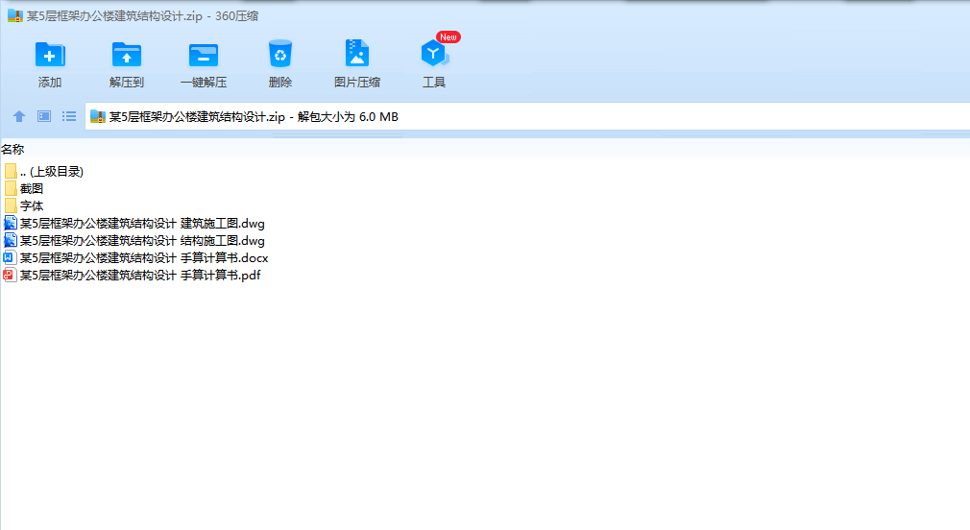The image size is (970, 530).
Task: Click the PDF icon of 手算计算书.pdf
Action: tap(10, 276)
